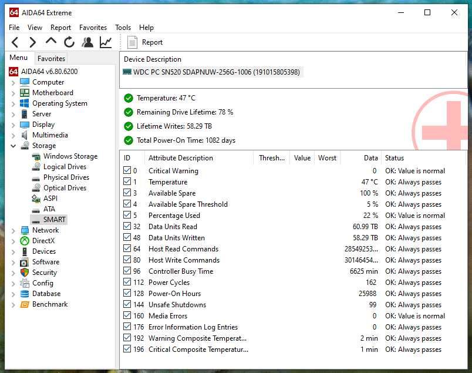472x373 pixels.
Task: Open the File menu
Action: [14, 28]
